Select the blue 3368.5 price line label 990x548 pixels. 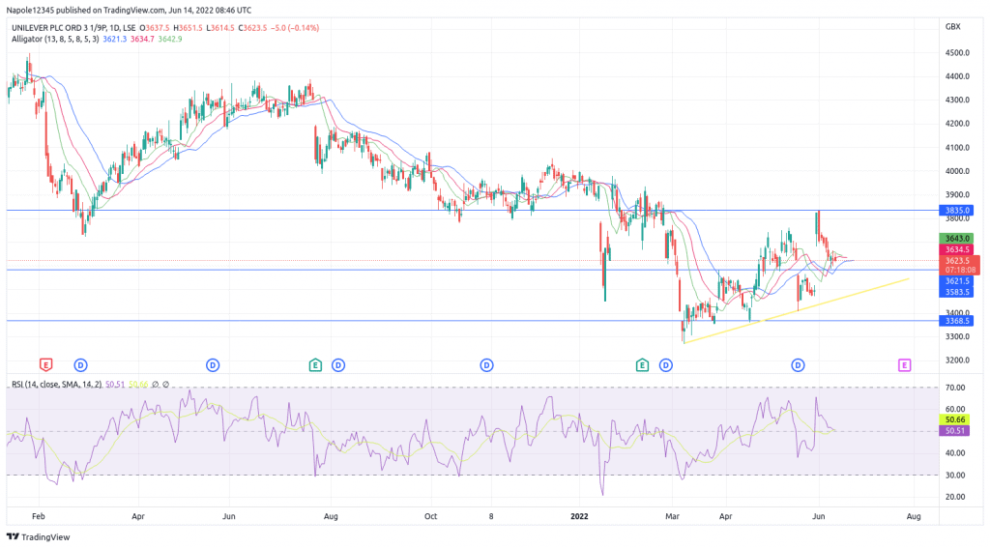tap(956, 321)
